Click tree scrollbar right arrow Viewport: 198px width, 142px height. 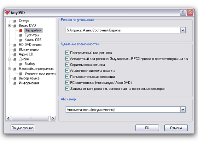53,118
